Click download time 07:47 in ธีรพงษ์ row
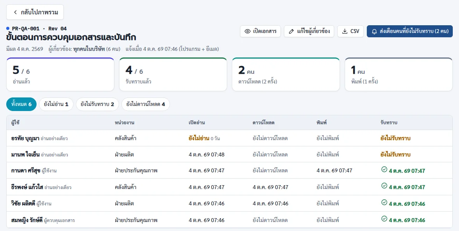The image size is (459, 231). point(270,187)
